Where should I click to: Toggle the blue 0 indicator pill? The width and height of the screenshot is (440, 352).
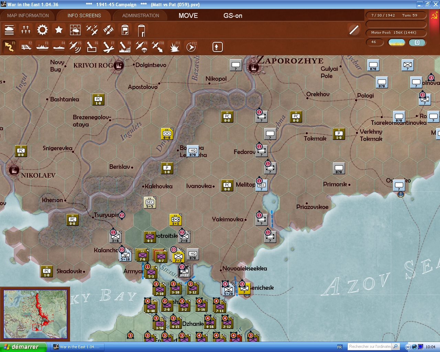[417, 42]
